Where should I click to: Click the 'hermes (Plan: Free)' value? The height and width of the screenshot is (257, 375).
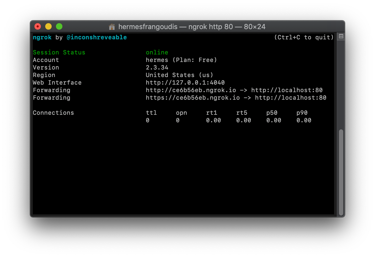[181, 60]
